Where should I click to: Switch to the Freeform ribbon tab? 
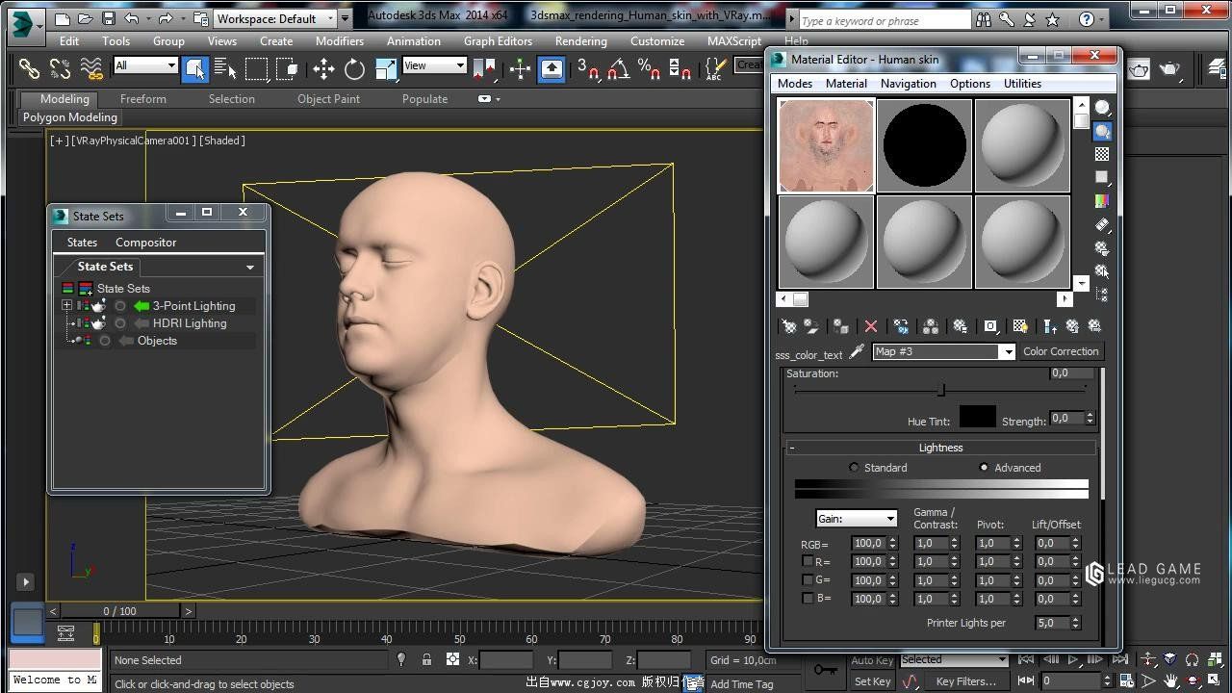[143, 99]
